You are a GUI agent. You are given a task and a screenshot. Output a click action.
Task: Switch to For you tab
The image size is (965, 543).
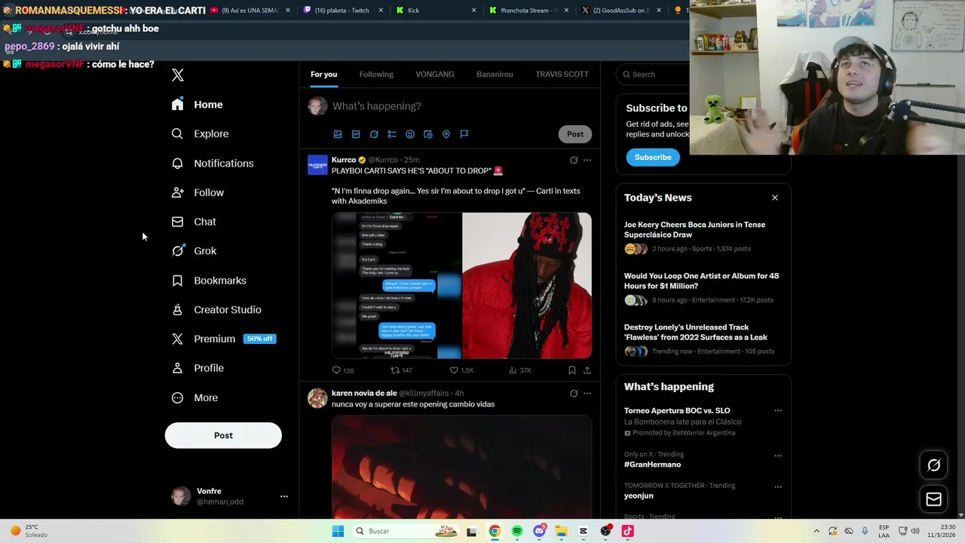pyautogui.click(x=323, y=74)
